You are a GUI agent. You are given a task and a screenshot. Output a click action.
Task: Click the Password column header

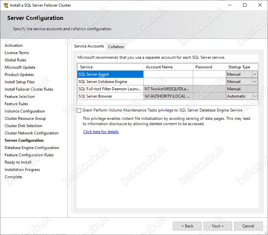tap(209, 67)
